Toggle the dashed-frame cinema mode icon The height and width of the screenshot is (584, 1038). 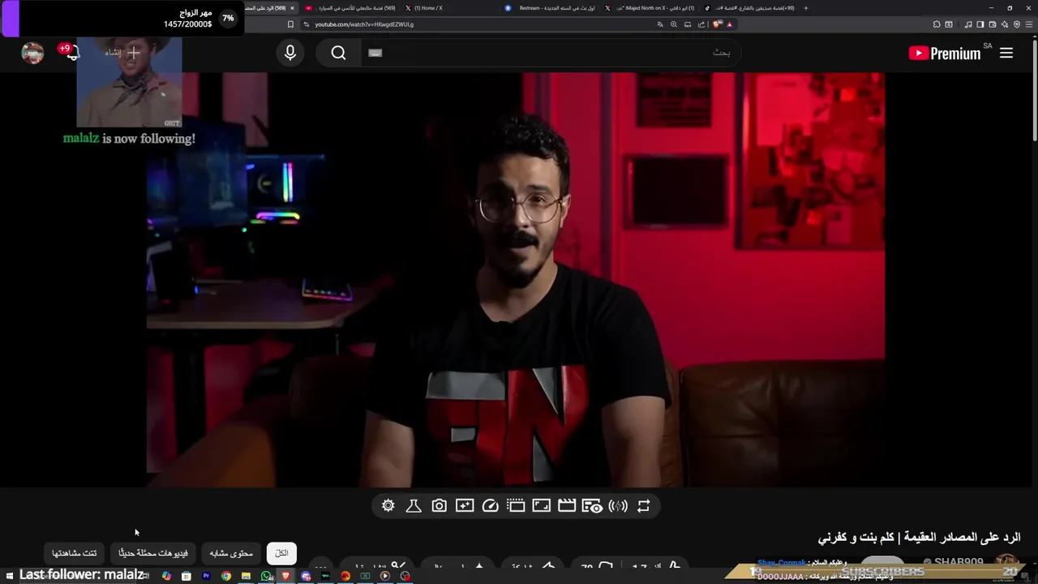[x=516, y=506]
